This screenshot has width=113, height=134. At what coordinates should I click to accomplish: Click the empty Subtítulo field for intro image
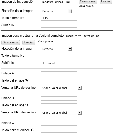pyautogui.click(x=59, y=25)
